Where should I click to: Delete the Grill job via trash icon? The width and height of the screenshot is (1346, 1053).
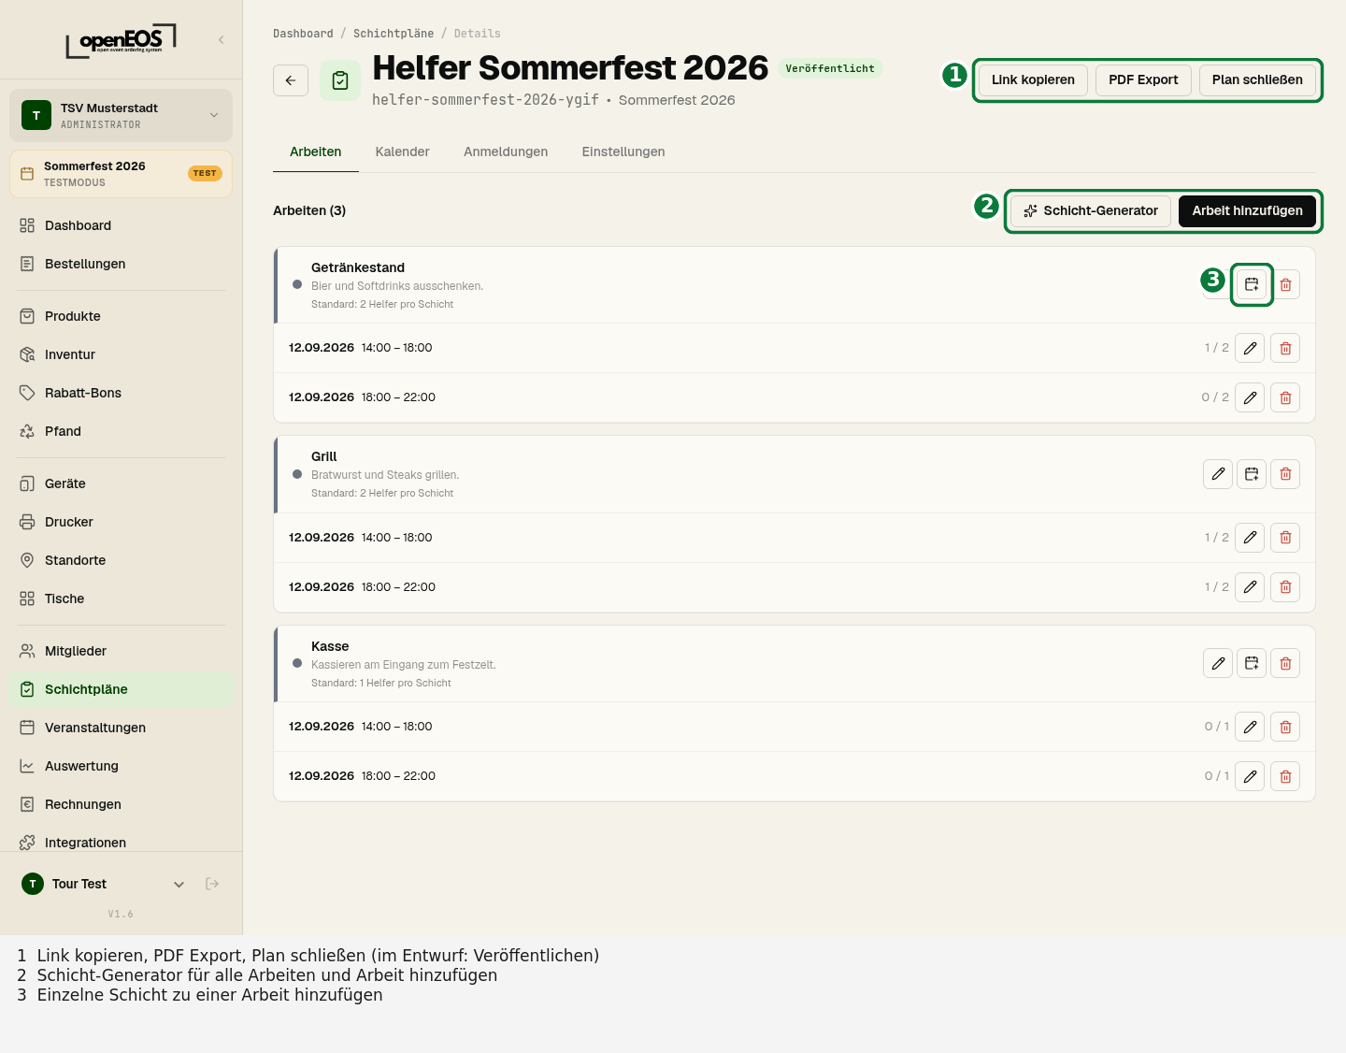coord(1285,474)
